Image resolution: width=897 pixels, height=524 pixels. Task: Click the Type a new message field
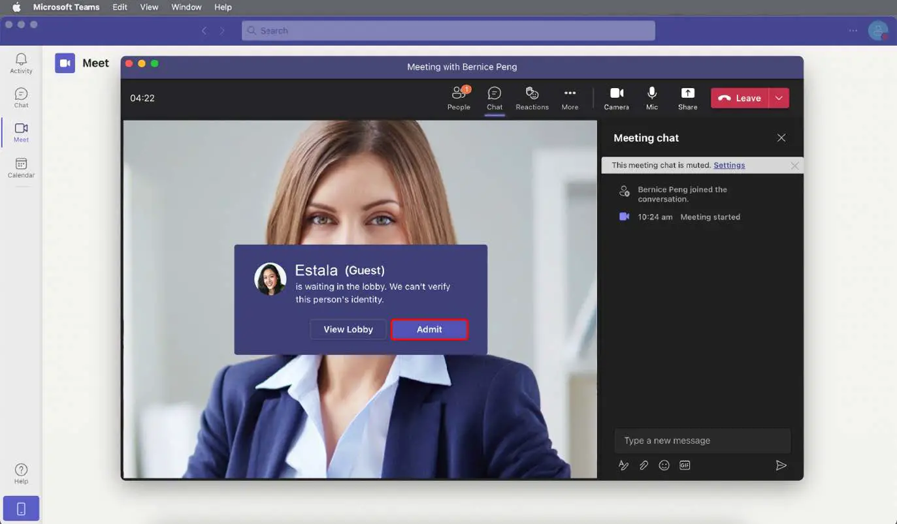[x=702, y=440]
